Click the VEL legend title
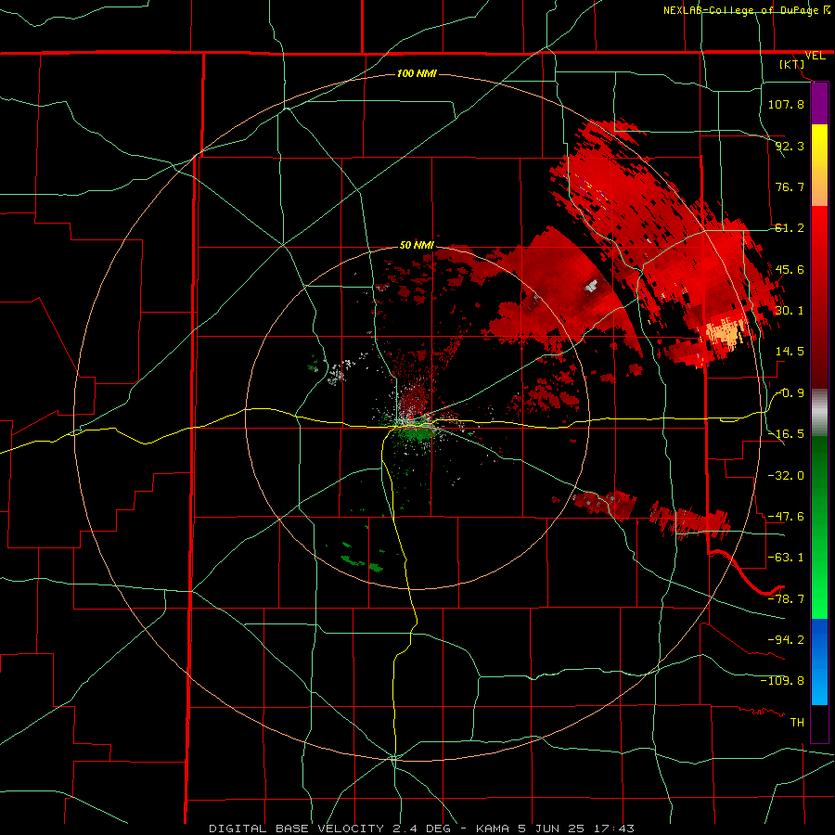This screenshot has height=835, width=835. click(x=815, y=56)
